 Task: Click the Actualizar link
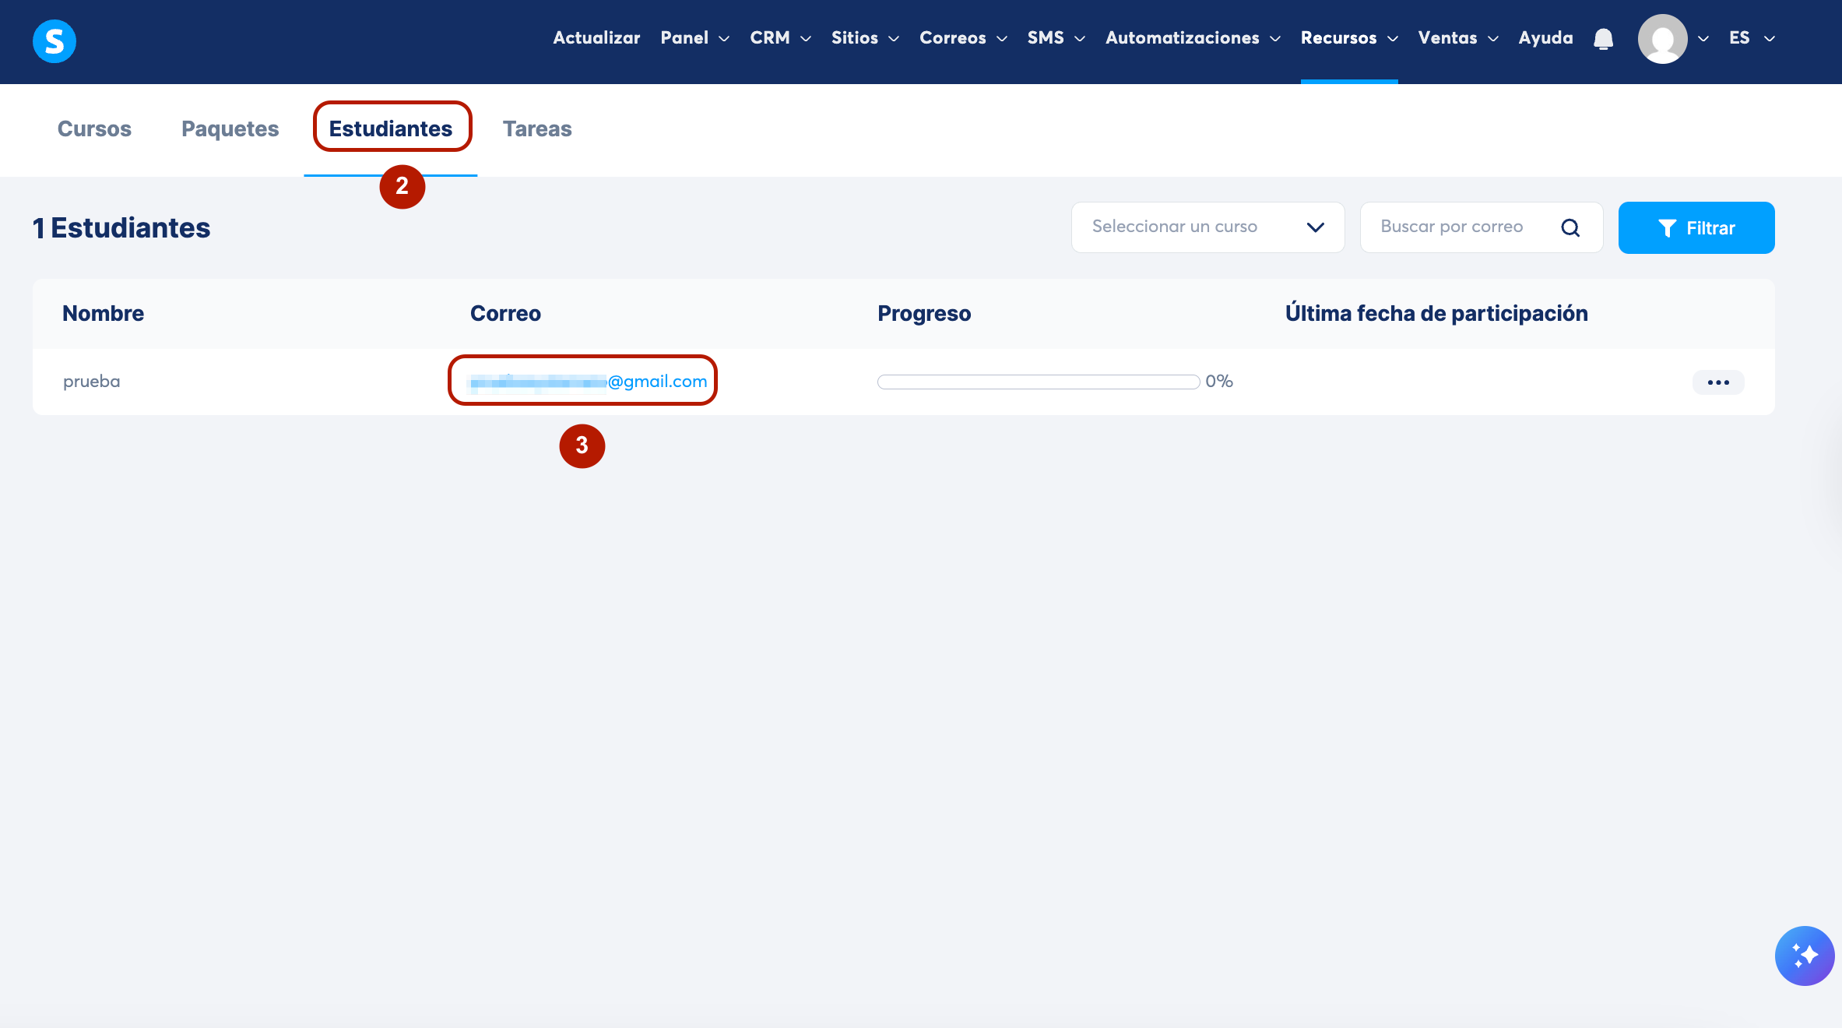click(596, 38)
